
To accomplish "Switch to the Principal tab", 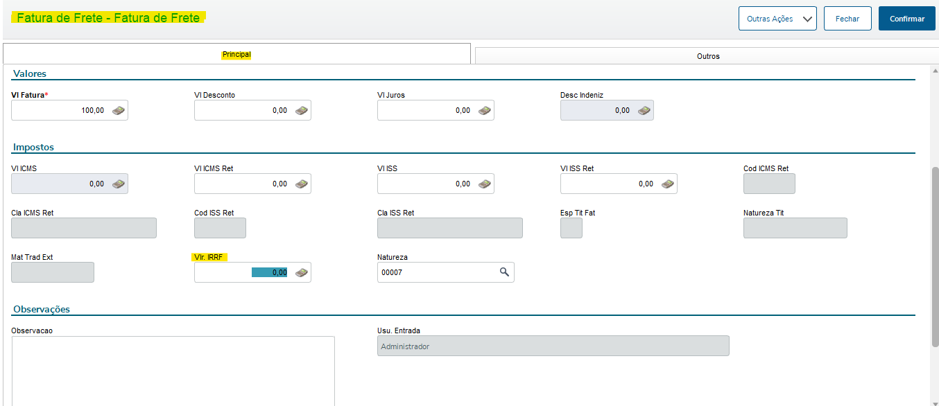I will (236, 54).
